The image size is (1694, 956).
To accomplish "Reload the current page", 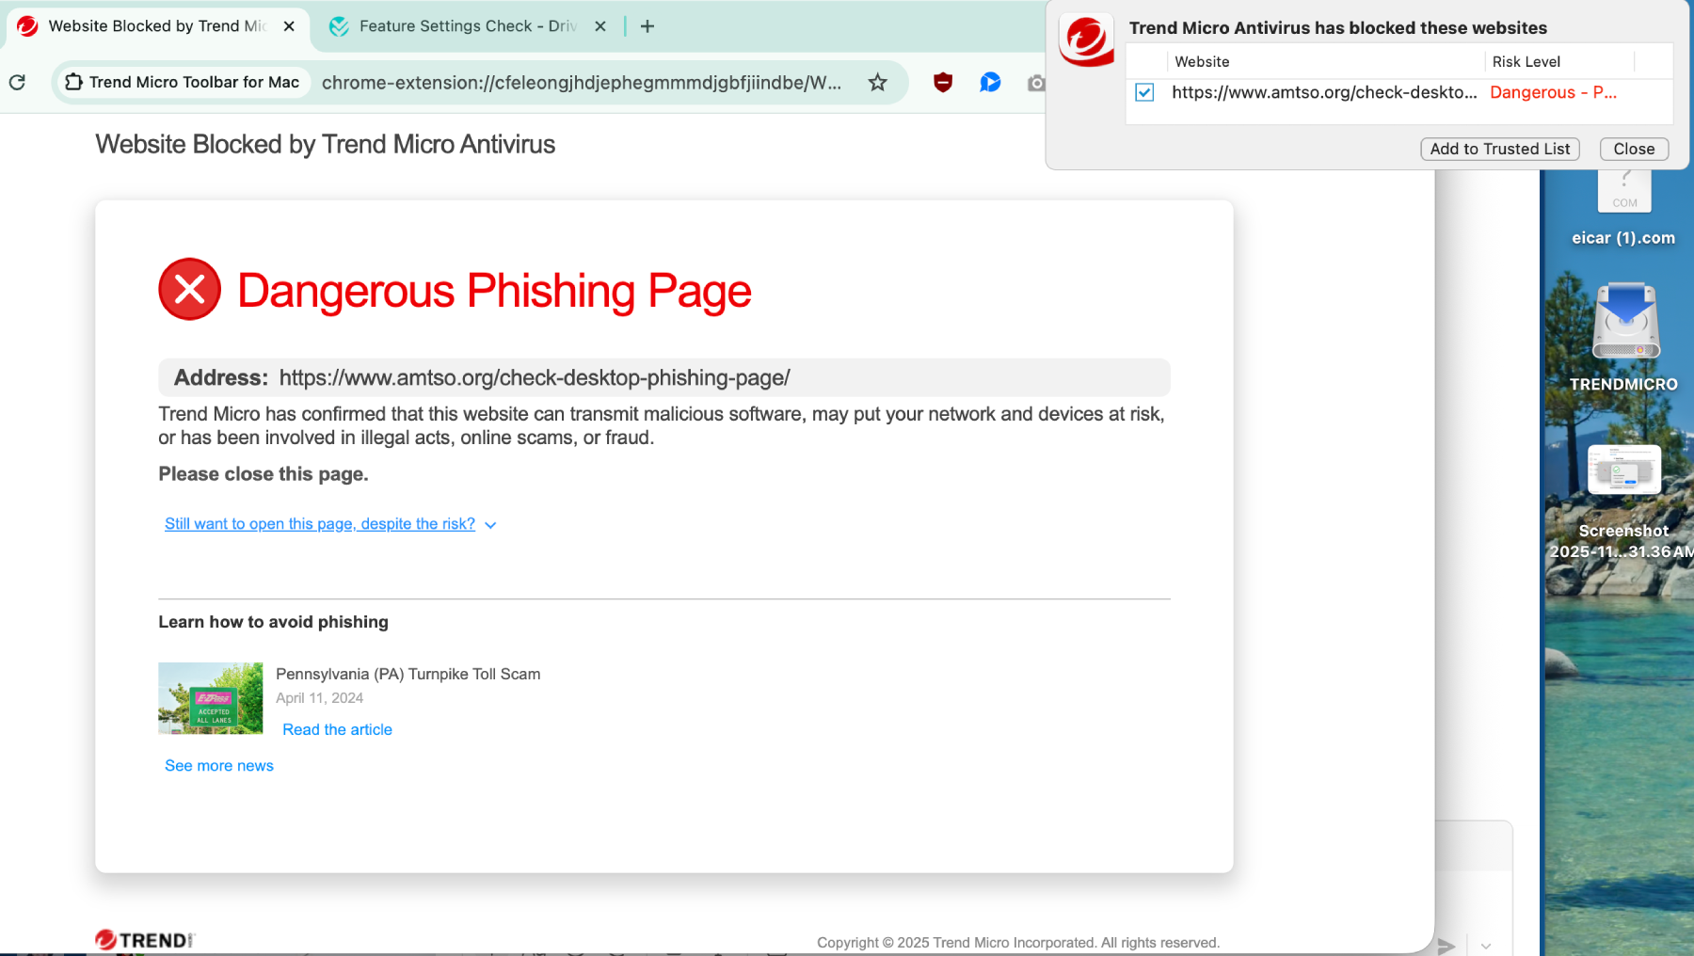I will coord(17,82).
